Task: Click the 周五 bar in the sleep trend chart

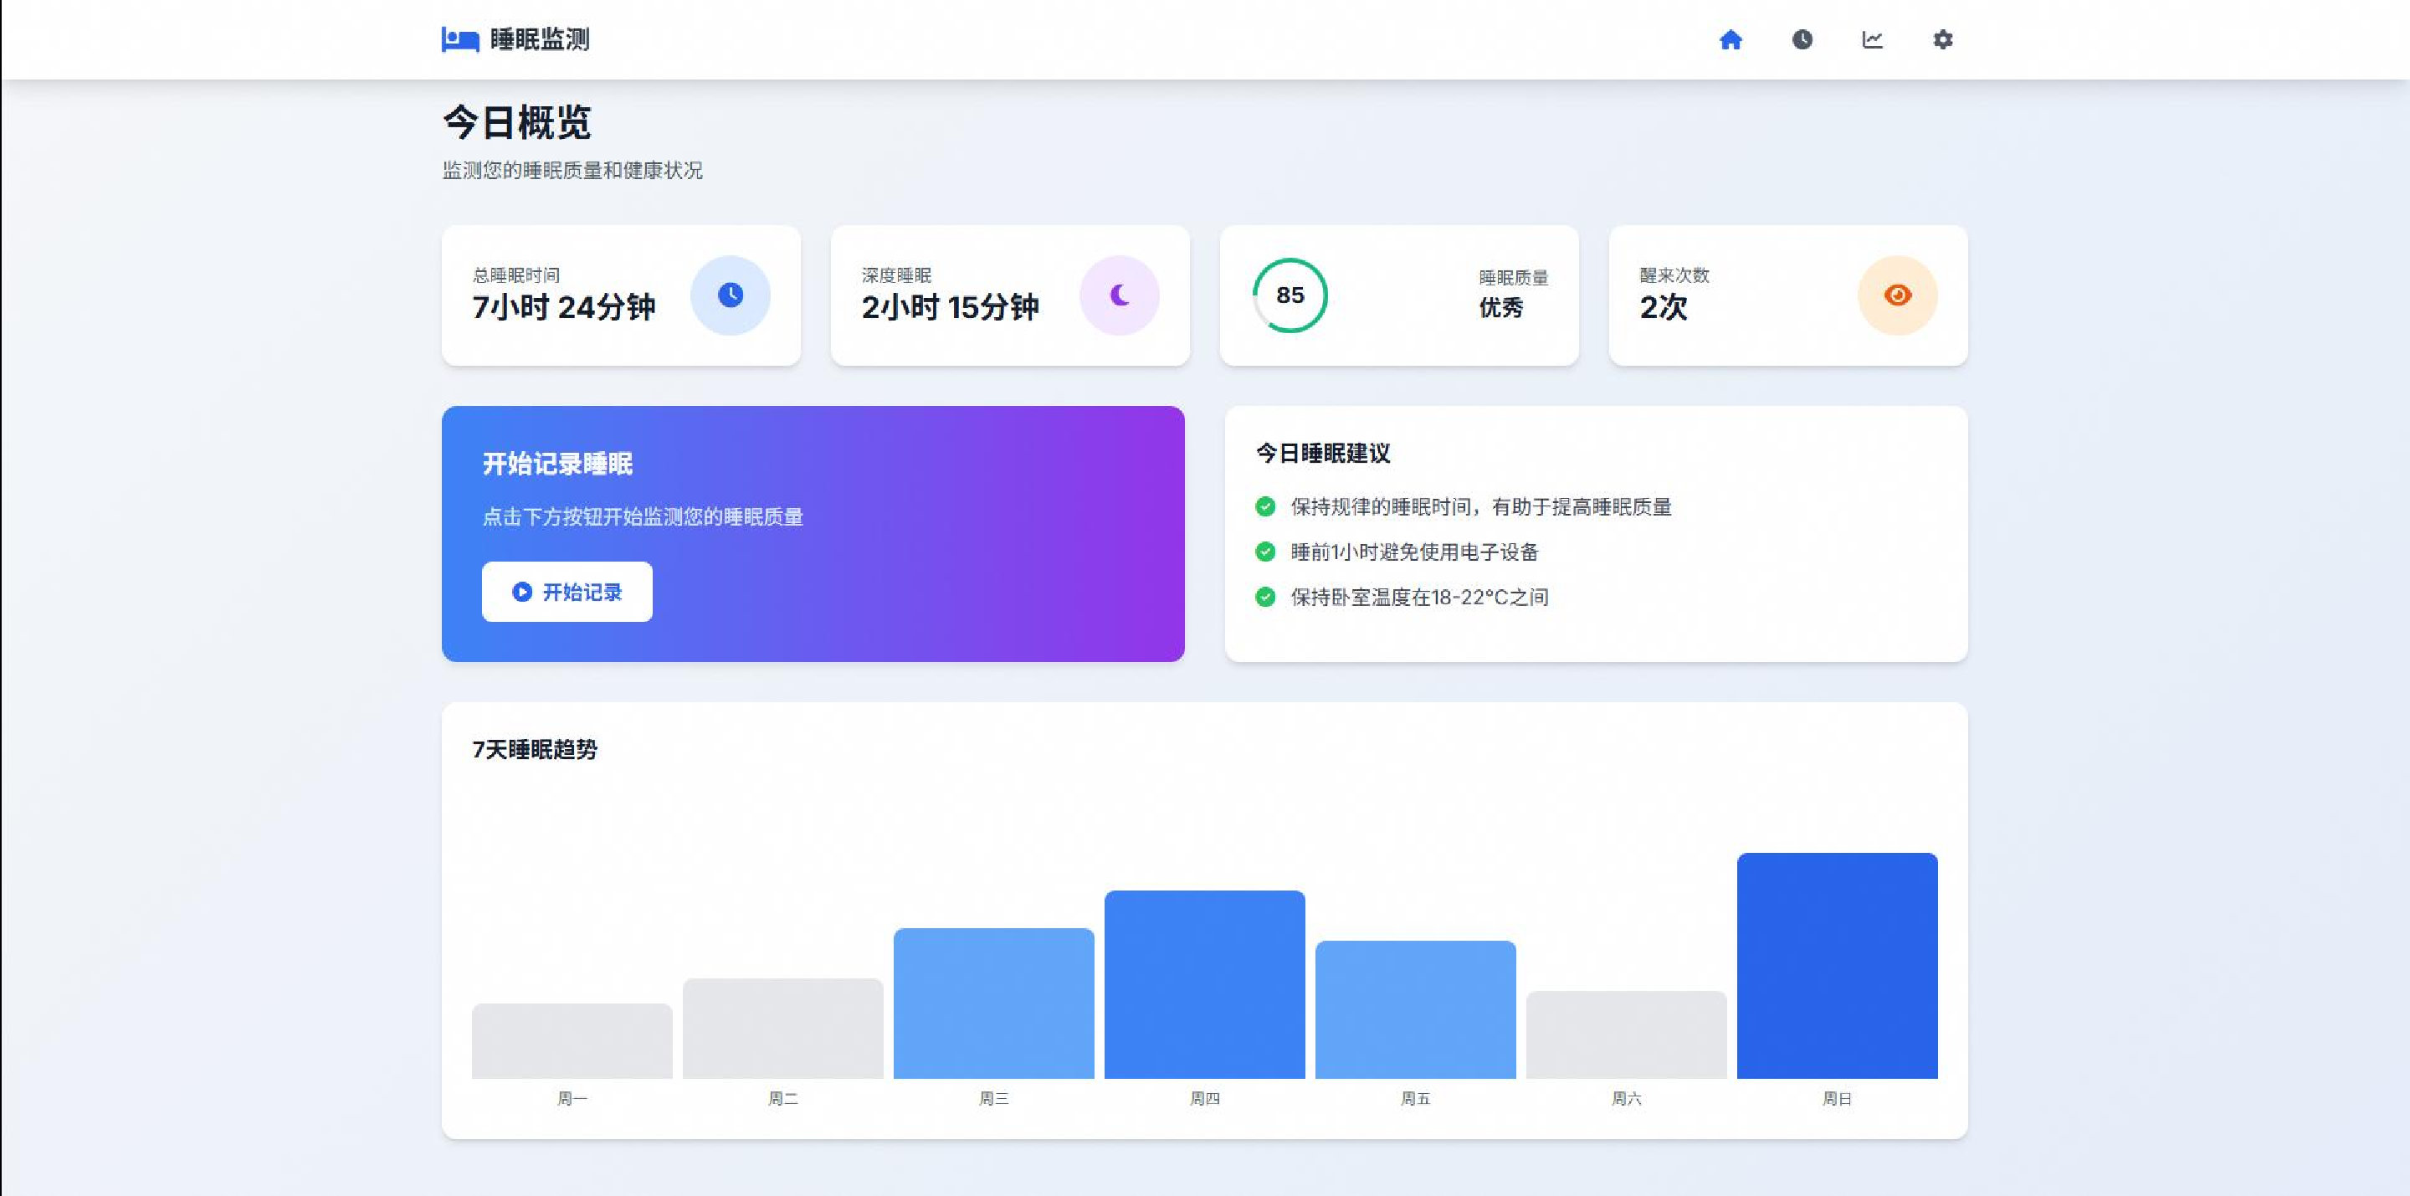Action: 1414,1009
